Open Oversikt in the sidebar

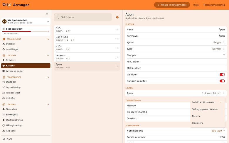pos(26,44)
